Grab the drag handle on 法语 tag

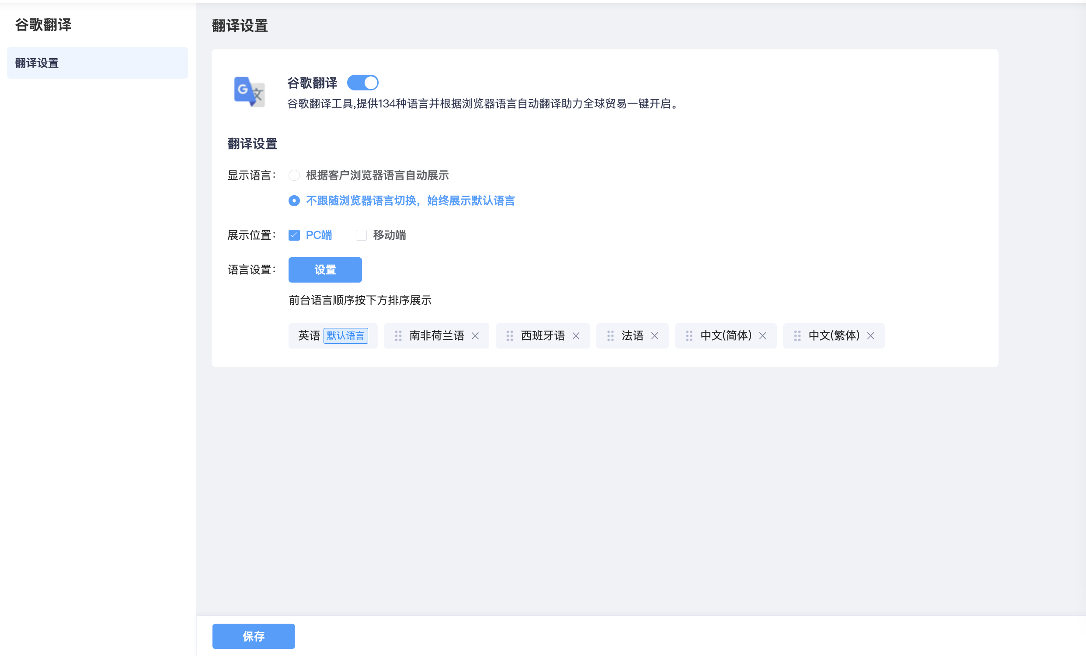610,335
